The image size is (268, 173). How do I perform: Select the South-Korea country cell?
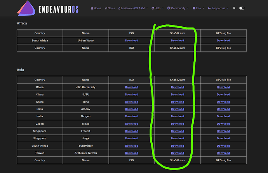(40, 146)
